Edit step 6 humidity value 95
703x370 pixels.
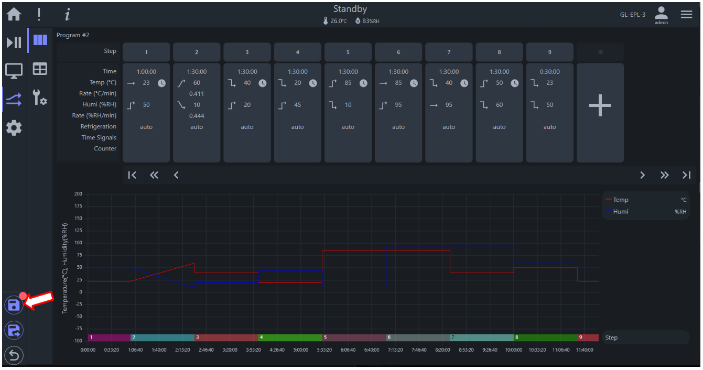click(x=398, y=105)
